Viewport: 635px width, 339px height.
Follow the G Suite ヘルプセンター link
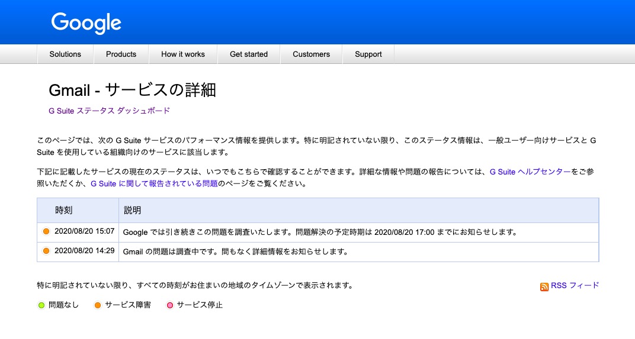530,172
